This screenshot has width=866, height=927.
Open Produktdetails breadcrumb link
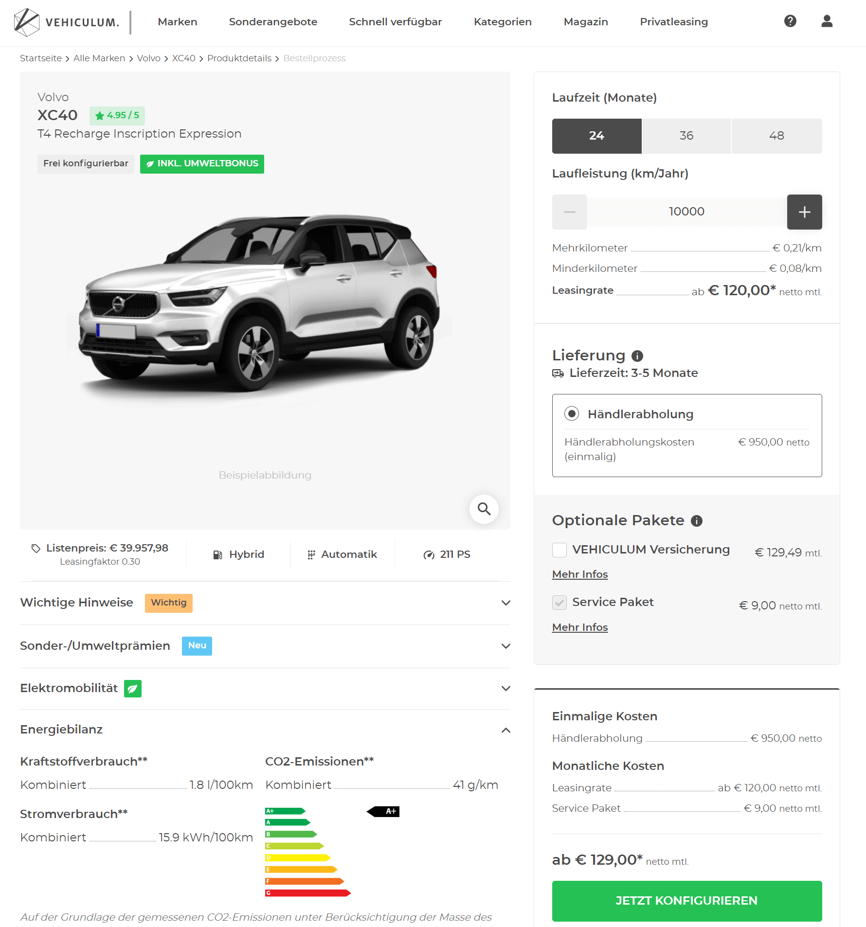coord(239,58)
